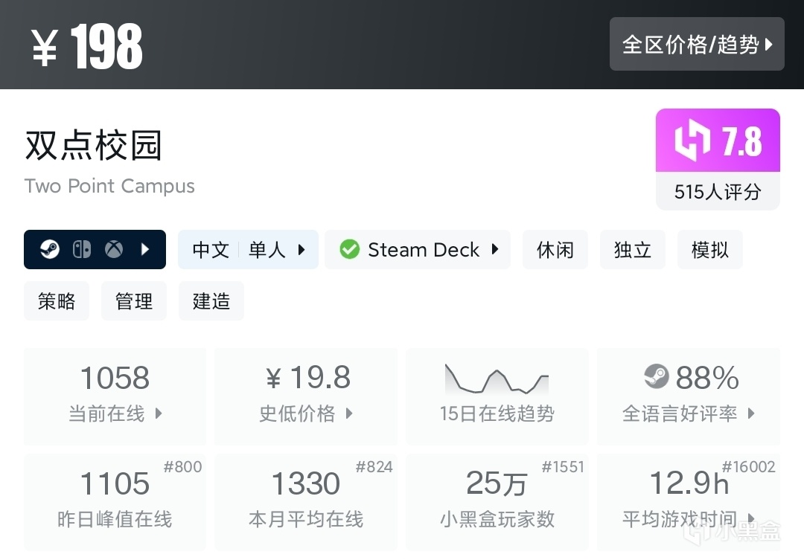Click the green Steam Deck verified checkmark
The image size is (804, 560).
point(349,250)
